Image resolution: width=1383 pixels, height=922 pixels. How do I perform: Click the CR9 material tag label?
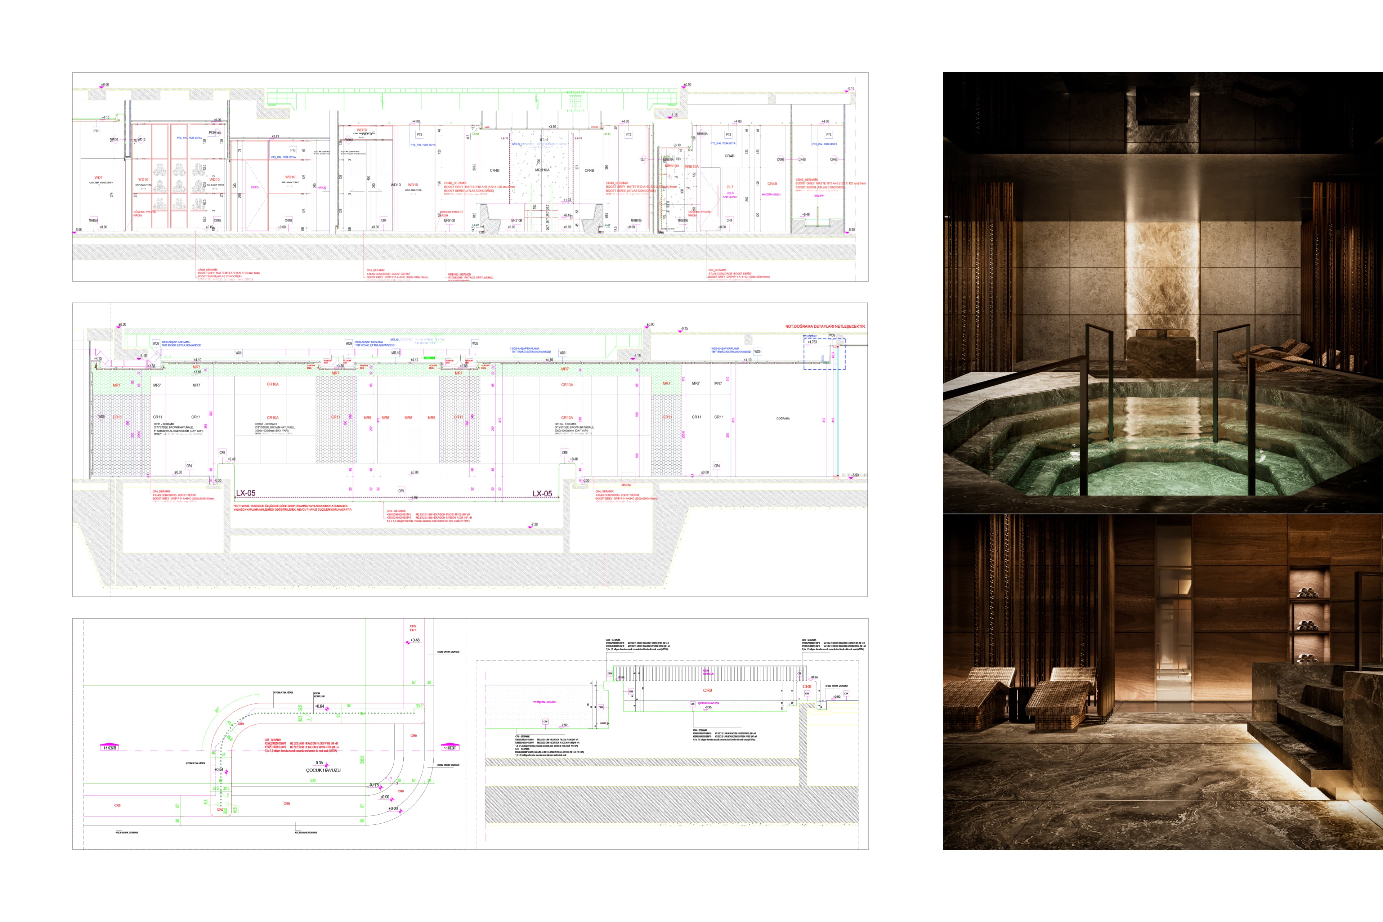[707, 690]
